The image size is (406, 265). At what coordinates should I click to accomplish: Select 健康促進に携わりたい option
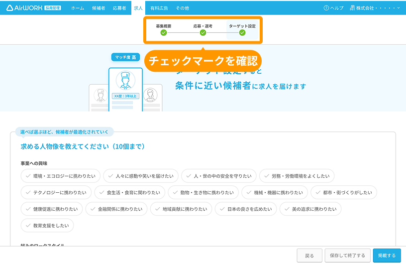[x=52, y=209]
